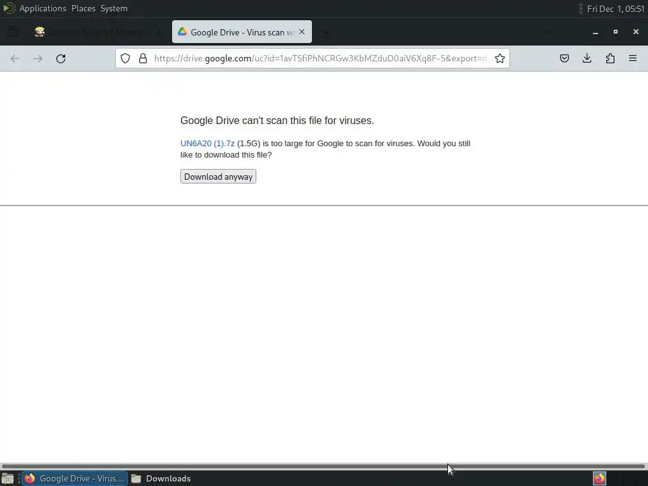Close the Firefox window
This screenshot has height=486, width=648.
tap(636, 32)
